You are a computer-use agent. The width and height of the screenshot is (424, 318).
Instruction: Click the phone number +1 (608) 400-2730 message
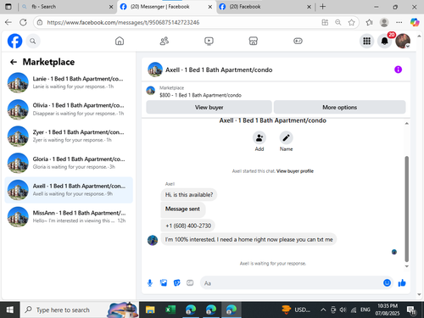(x=188, y=226)
